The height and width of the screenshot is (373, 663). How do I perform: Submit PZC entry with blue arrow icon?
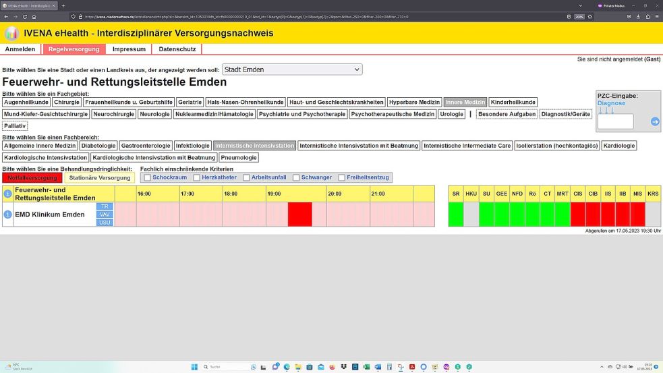click(654, 122)
